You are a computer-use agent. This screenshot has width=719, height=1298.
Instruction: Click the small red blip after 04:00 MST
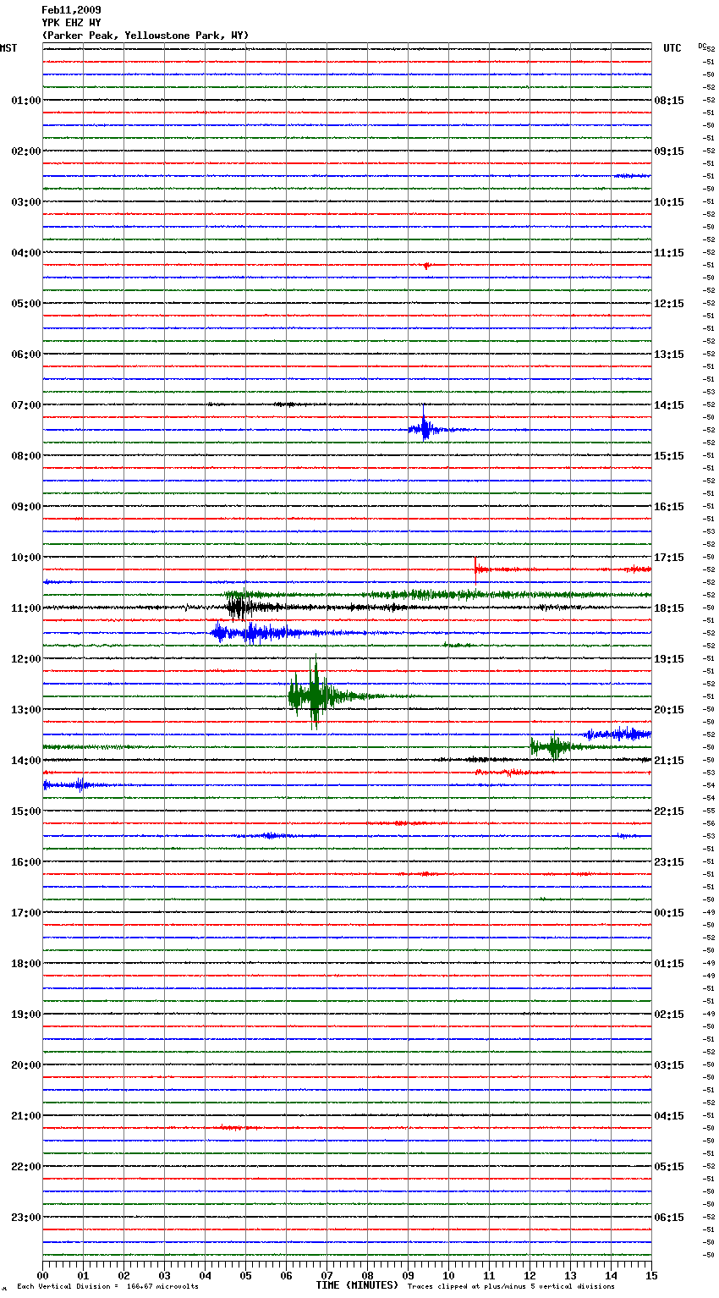tap(427, 266)
